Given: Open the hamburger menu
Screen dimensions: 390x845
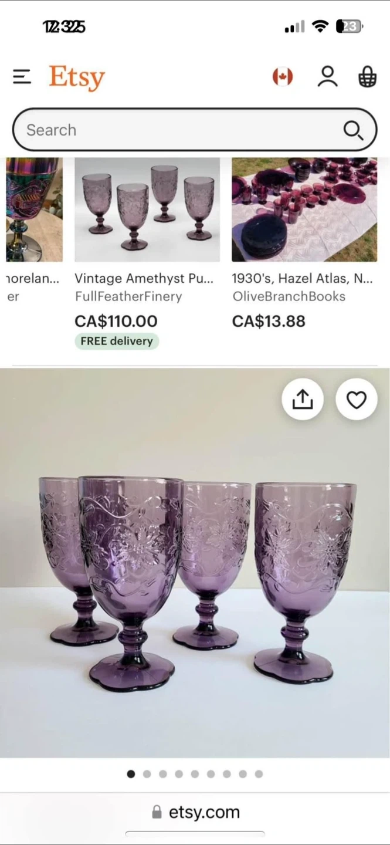Looking at the screenshot, I should pos(22,77).
